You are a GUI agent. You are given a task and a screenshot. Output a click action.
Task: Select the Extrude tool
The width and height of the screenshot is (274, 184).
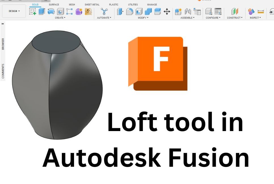coord(42,11)
